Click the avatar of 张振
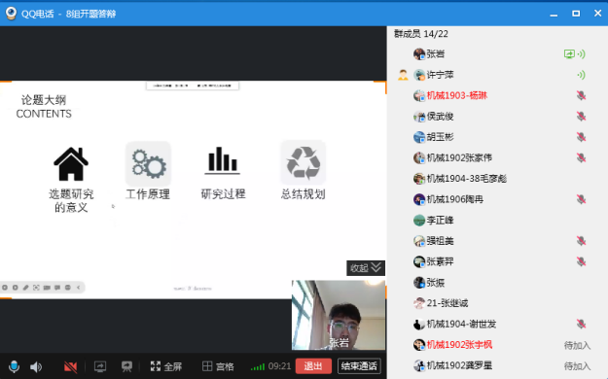Image resolution: width=608 pixels, height=379 pixels. click(419, 283)
